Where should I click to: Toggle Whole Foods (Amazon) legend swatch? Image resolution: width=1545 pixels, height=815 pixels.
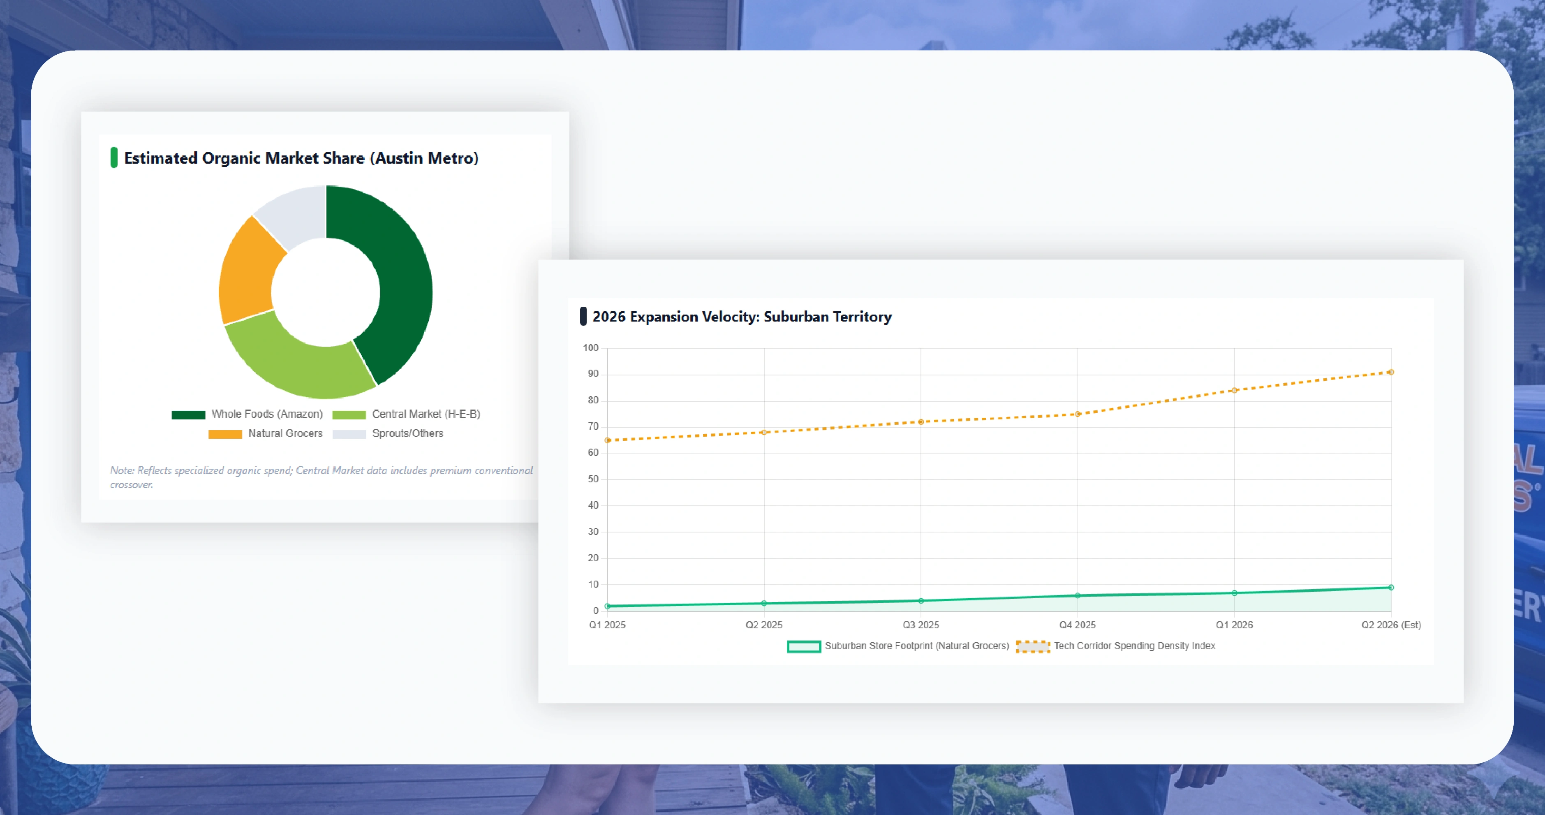[x=188, y=414]
